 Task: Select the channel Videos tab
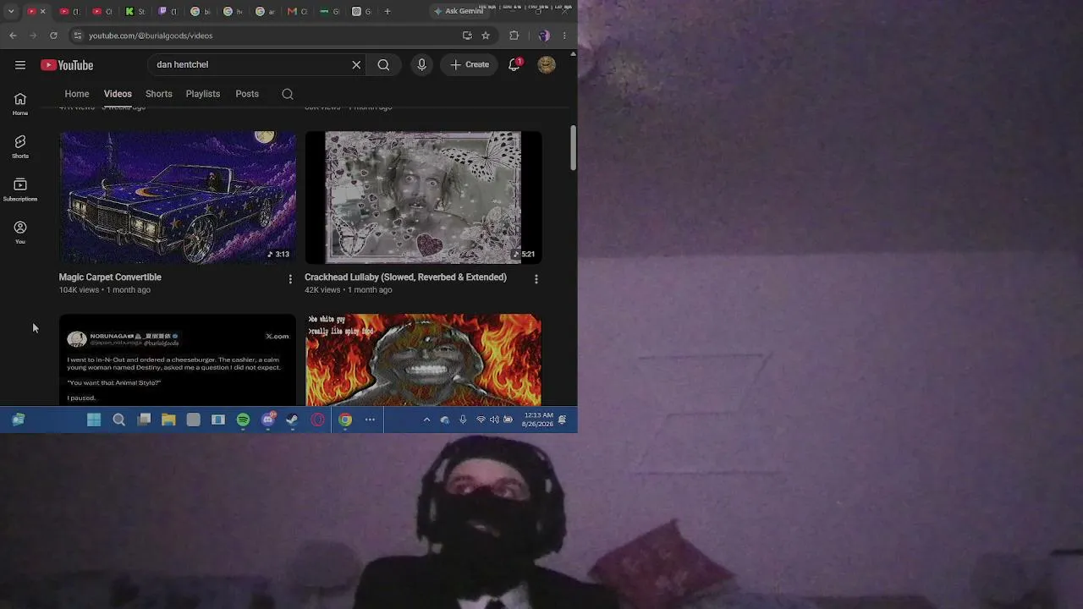(x=118, y=94)
